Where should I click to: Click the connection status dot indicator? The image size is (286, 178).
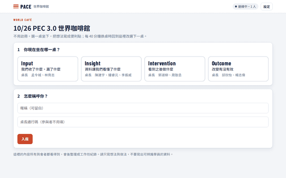pyautogui.click(x=236, y=7)
